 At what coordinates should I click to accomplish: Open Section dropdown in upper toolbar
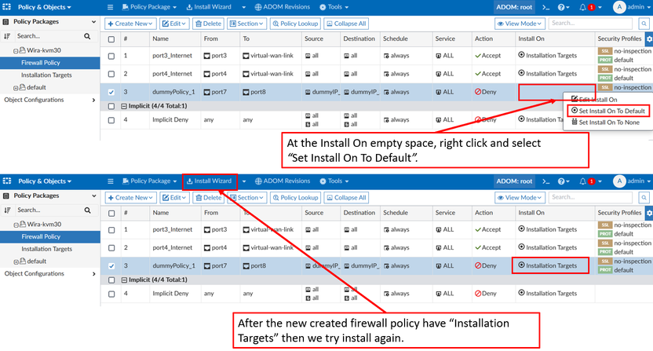click(246, 24)
